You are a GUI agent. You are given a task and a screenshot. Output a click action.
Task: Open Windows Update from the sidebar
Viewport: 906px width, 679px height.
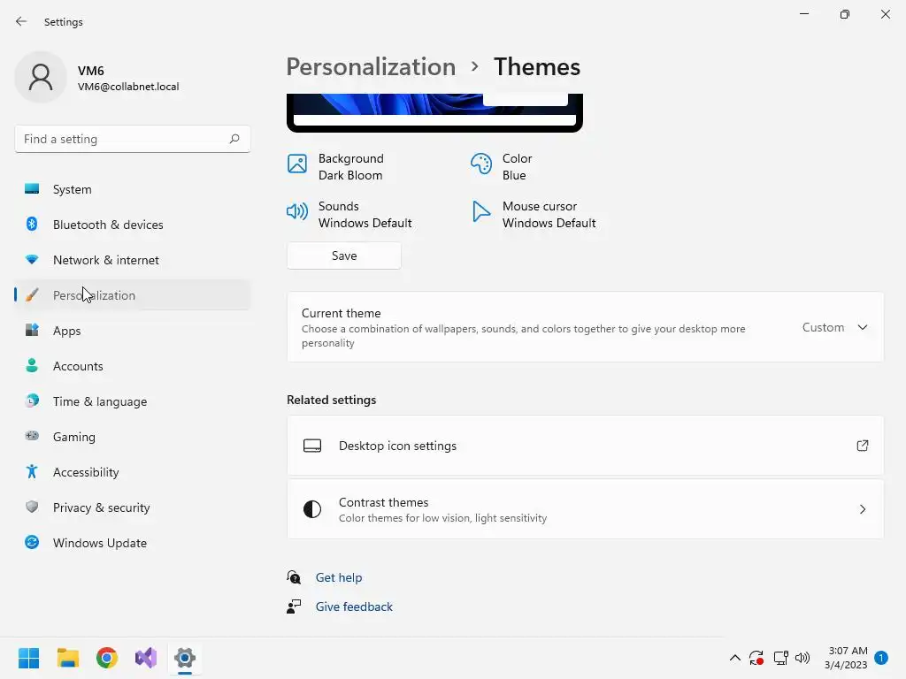point(99,543)
